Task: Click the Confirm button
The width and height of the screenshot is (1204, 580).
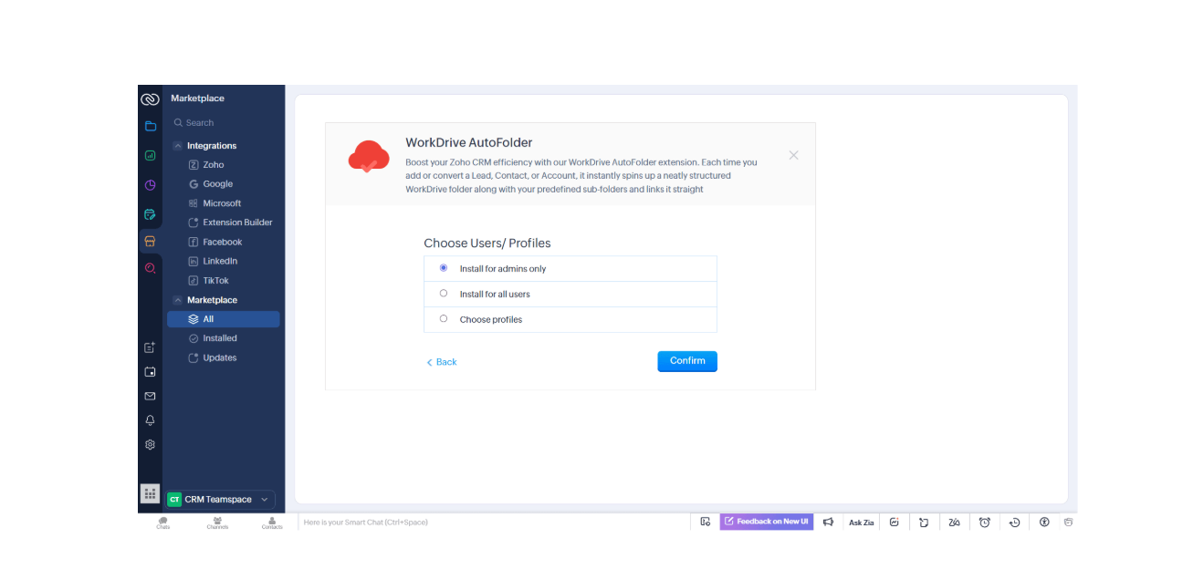Action: (687, 361)
